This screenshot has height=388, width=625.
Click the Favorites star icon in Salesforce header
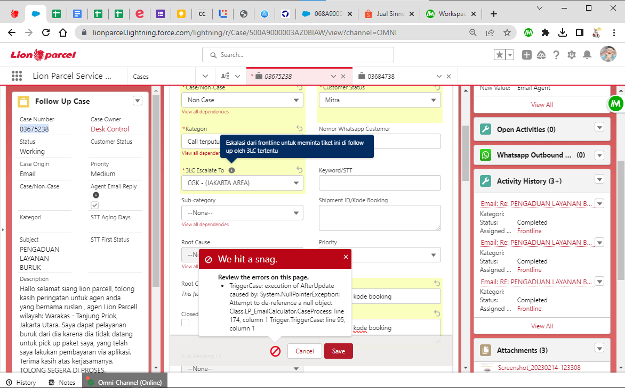pyautogui.click(x=500, y=55)
